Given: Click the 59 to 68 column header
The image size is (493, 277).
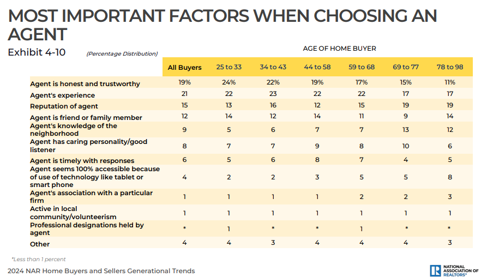Looking at the screenshot, I should (362, 67).
